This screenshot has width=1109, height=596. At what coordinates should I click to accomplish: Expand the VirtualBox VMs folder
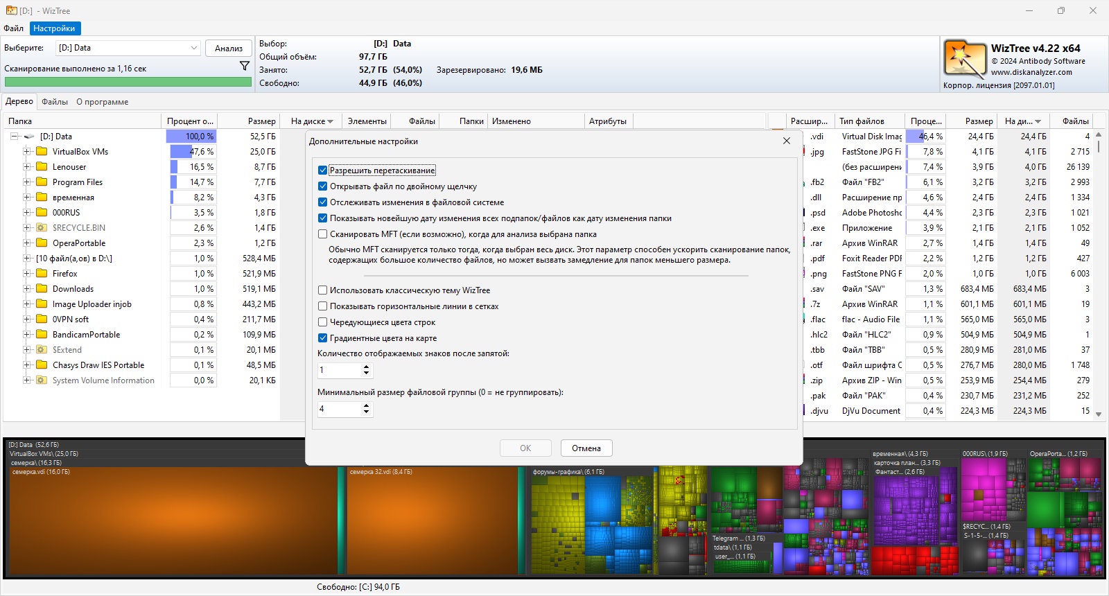26,151
